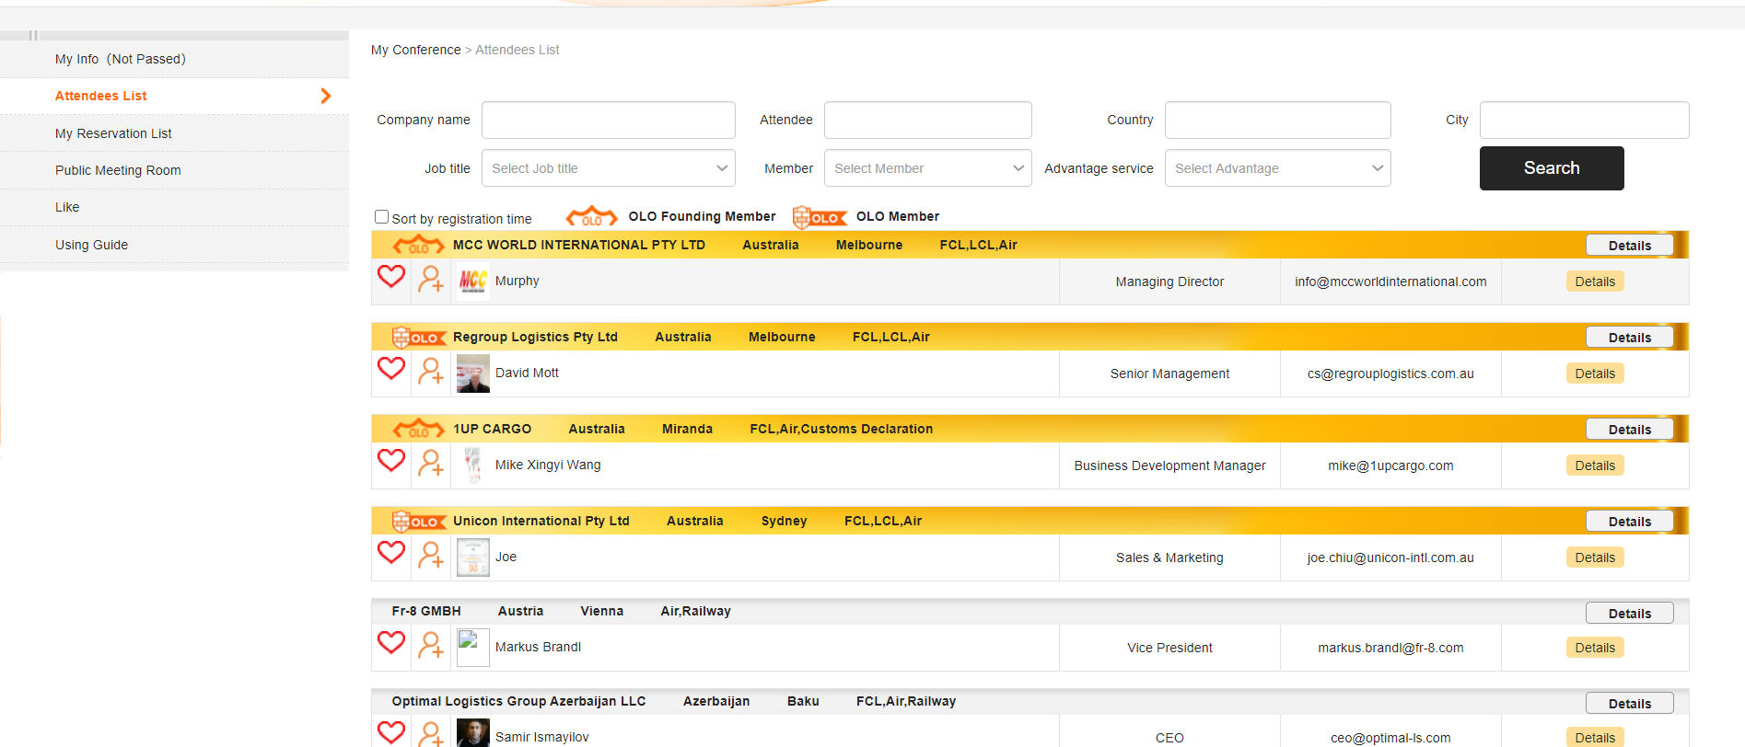Like Joe from Unicon with heart icon
Viewport: 1745px width, 747px height.
(391, 552)
